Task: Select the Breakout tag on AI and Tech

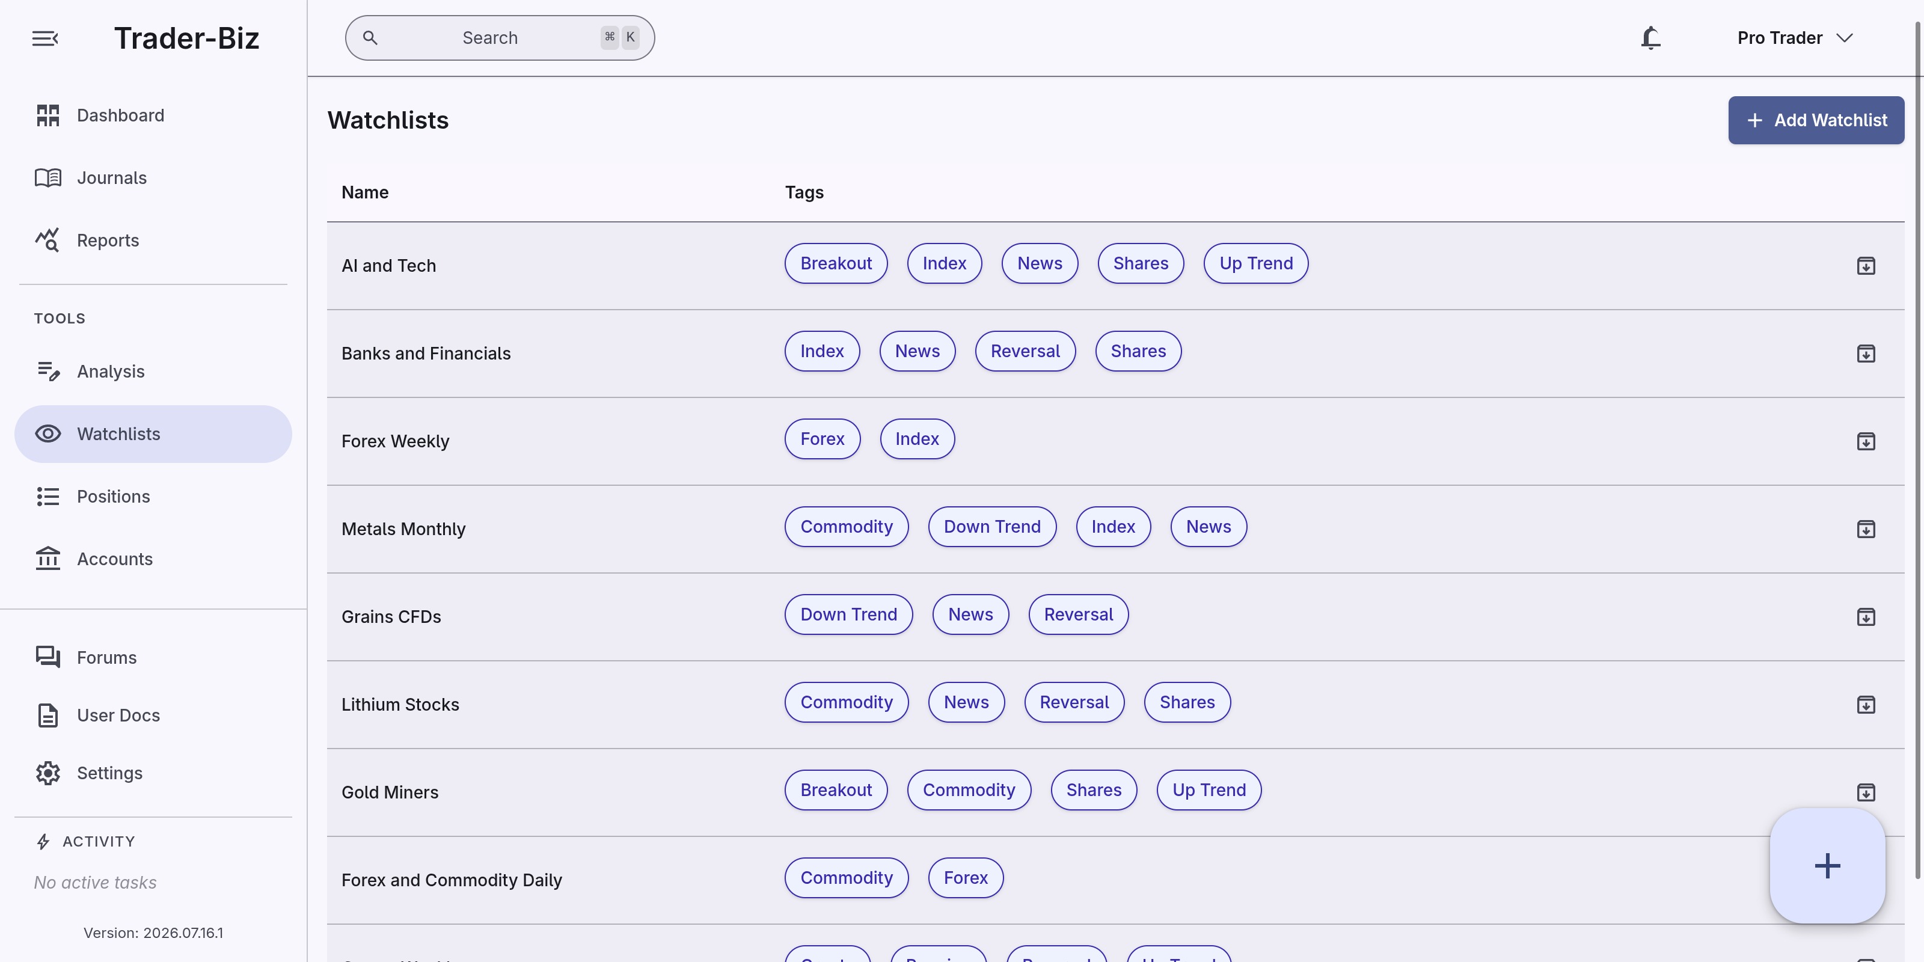Action: click(836, 264)
